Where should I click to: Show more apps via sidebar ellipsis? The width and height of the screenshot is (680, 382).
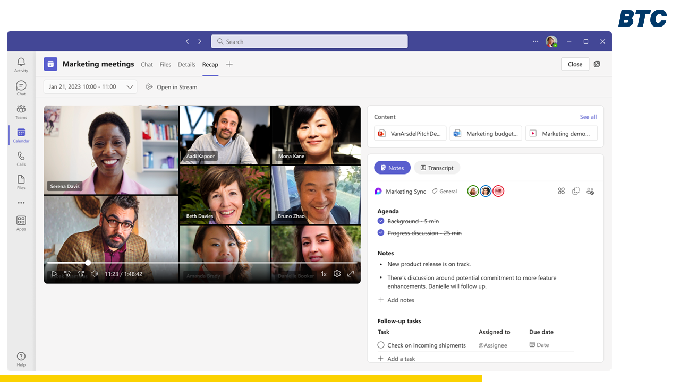[21, 203]
